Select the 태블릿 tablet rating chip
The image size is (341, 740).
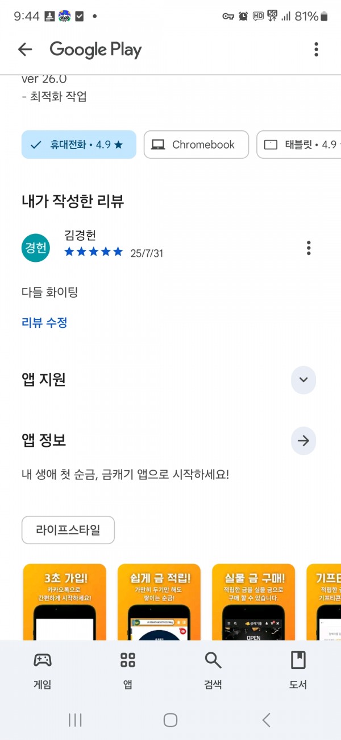click(299, 145)
